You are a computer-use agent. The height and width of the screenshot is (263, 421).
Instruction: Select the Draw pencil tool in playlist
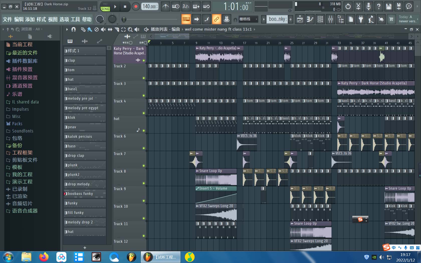[83, 30]
